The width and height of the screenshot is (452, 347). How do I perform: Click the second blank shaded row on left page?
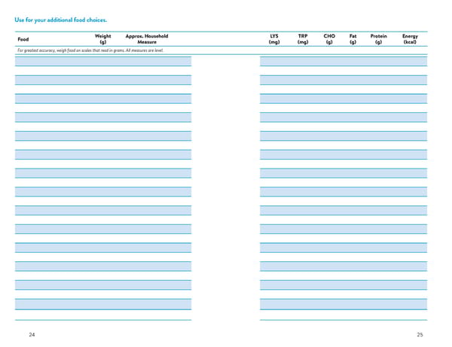click(103, 80)
